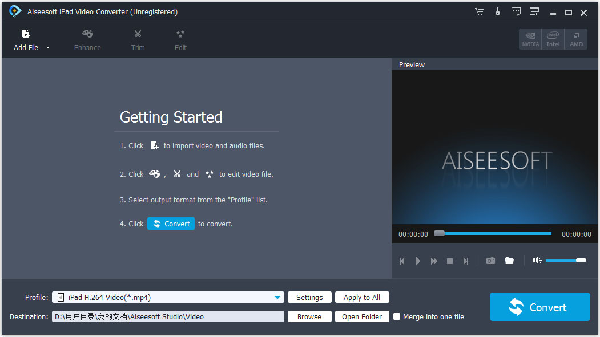Adjust the volume slider
This screenshot has width=600, height=337.
(566, 260)
